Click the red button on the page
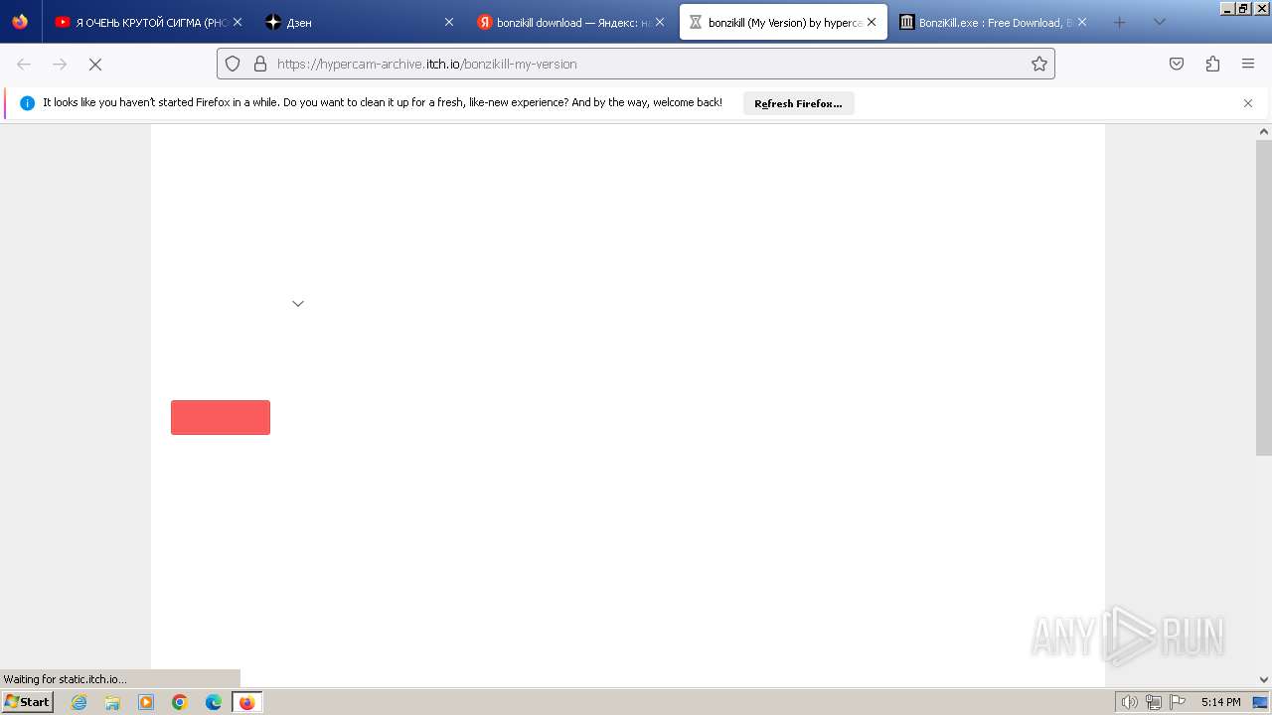1272x715 pixels. [221, 417]
